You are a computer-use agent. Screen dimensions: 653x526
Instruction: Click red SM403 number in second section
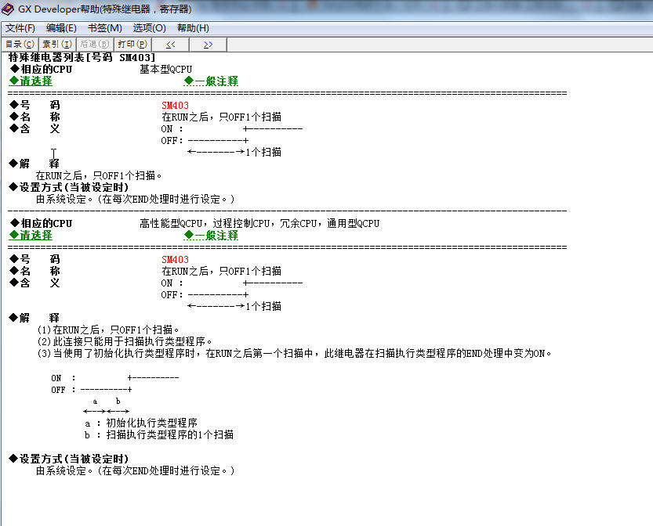pos(175,260)
